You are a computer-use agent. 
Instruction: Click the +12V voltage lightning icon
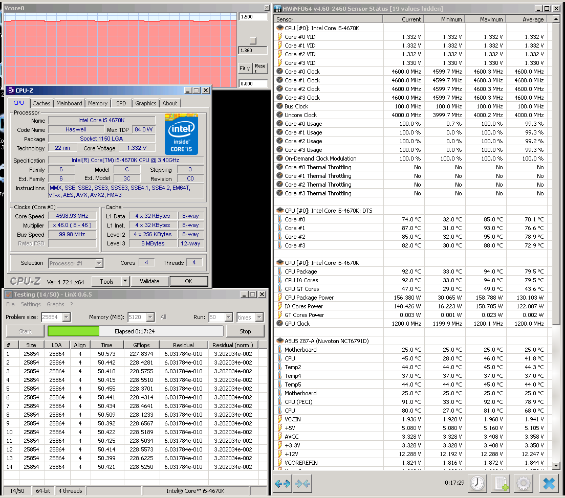click(279, 454)
